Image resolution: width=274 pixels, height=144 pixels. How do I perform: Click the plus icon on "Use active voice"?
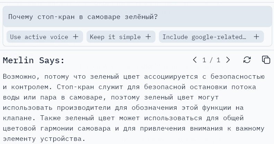pos(76,37)
